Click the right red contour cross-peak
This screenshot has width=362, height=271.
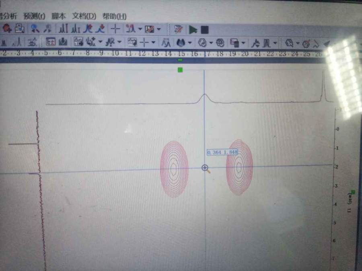(239, 167)
